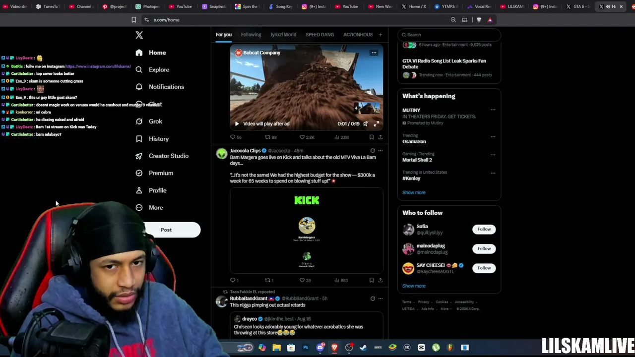Viewport: 635px width, 357px height.
Task: Bookmark the Bobcat Company post
Action: point(371,137)
